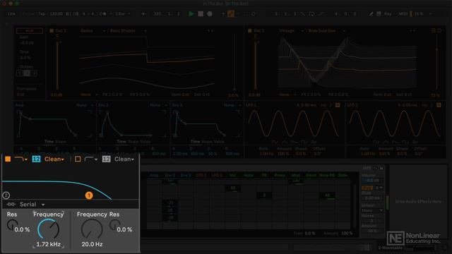
Task: Click the Tap tempo button
Action: [42, 14]
